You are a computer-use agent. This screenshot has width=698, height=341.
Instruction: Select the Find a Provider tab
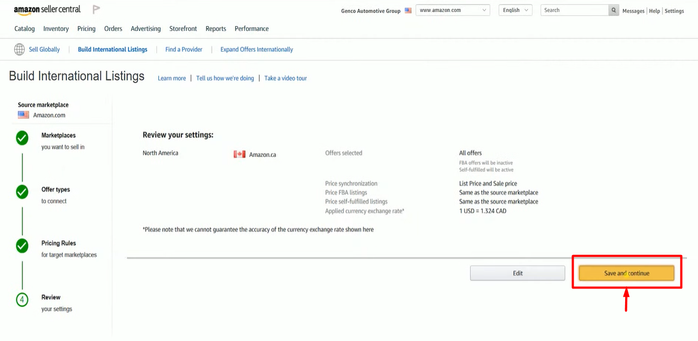[184, 49]
